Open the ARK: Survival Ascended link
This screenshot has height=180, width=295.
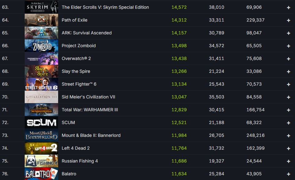87,33
